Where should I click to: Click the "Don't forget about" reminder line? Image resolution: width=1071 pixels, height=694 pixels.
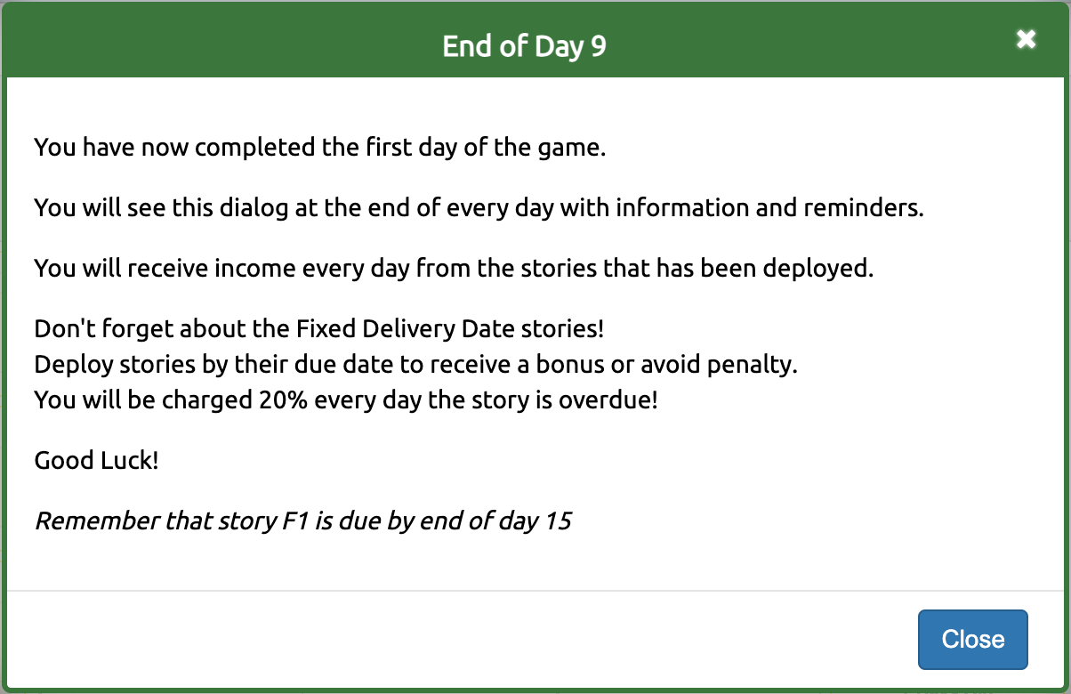click(x=318, y=328)
